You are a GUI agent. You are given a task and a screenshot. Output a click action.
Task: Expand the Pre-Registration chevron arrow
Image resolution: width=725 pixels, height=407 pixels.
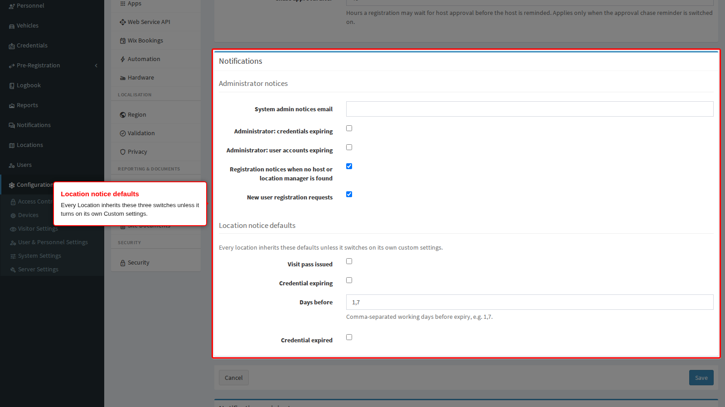tap(96, 66)
